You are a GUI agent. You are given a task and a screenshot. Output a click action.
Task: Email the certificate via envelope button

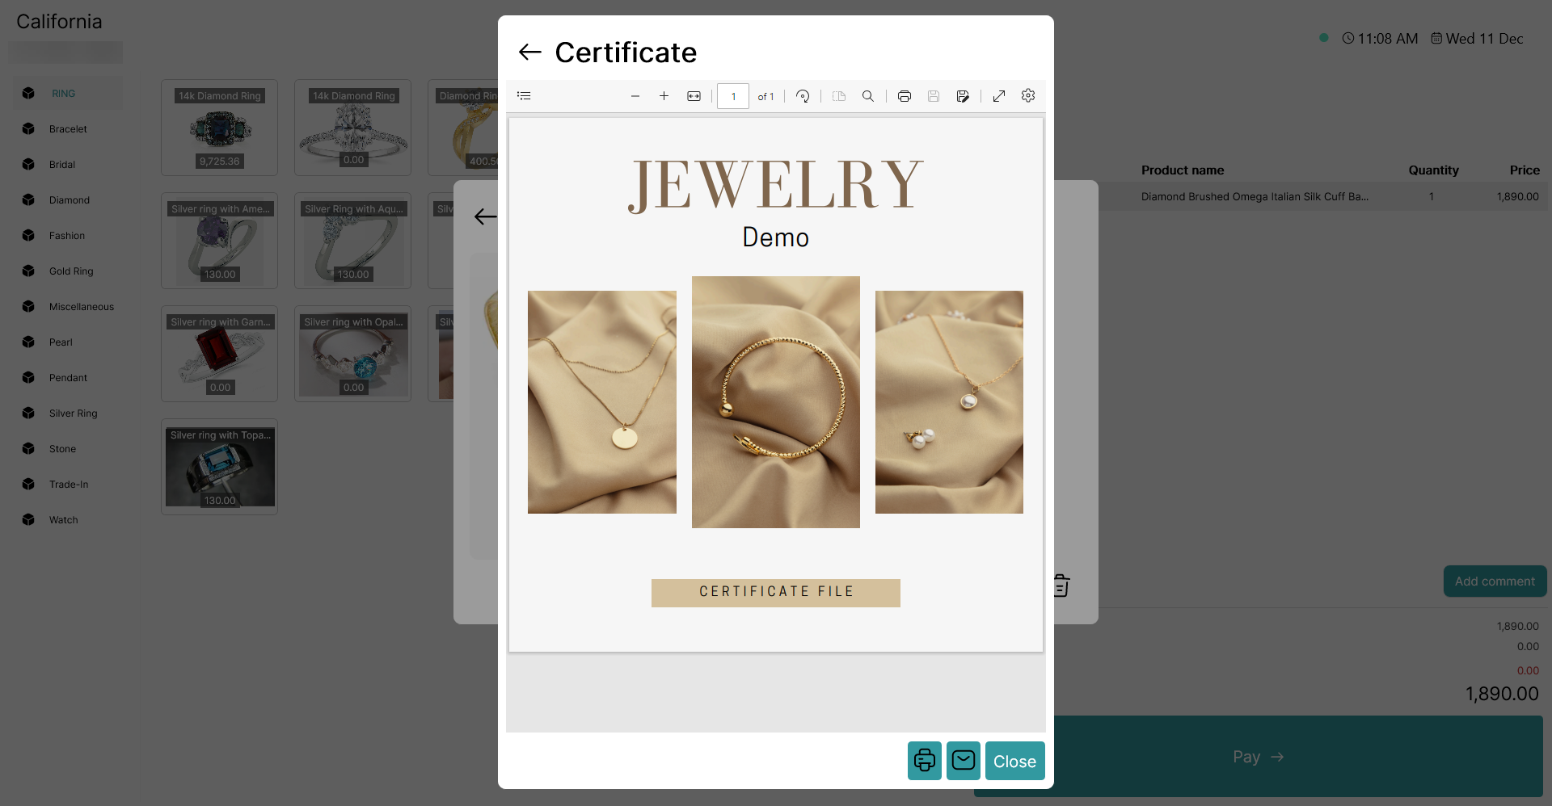click(964, 761)
